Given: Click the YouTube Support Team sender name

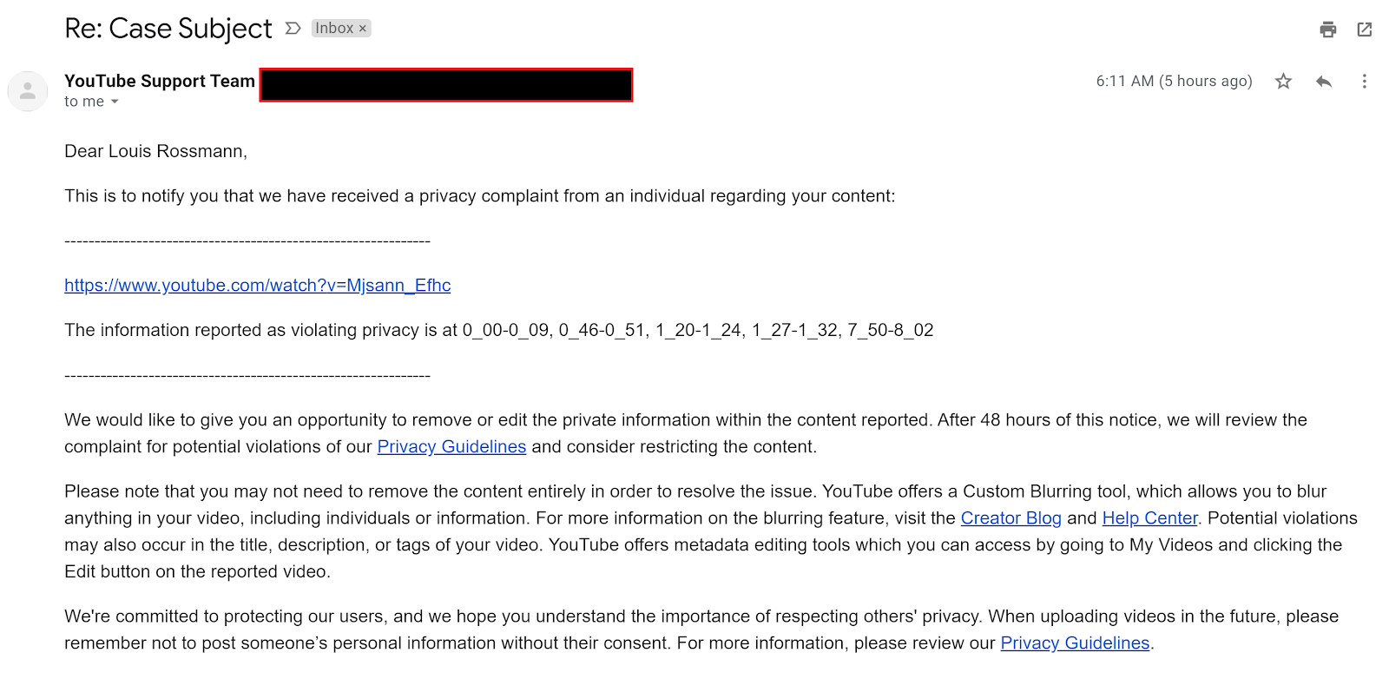Looking at the screenshot, I should [x=160, y=81].
